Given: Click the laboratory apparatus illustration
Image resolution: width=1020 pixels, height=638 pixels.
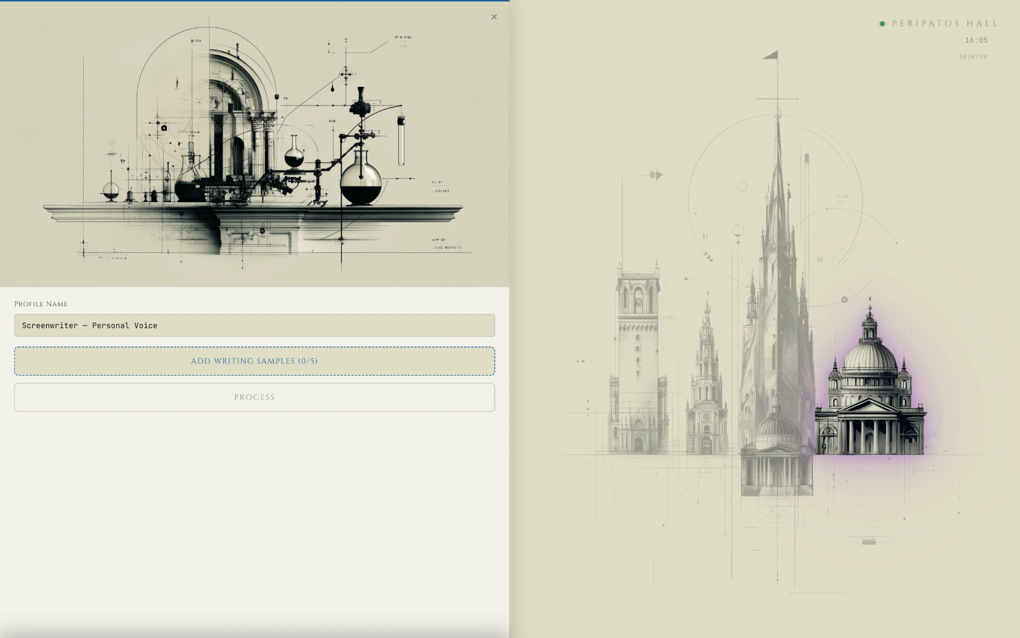Looking at the screenshot, I should (x=254, y=144).
